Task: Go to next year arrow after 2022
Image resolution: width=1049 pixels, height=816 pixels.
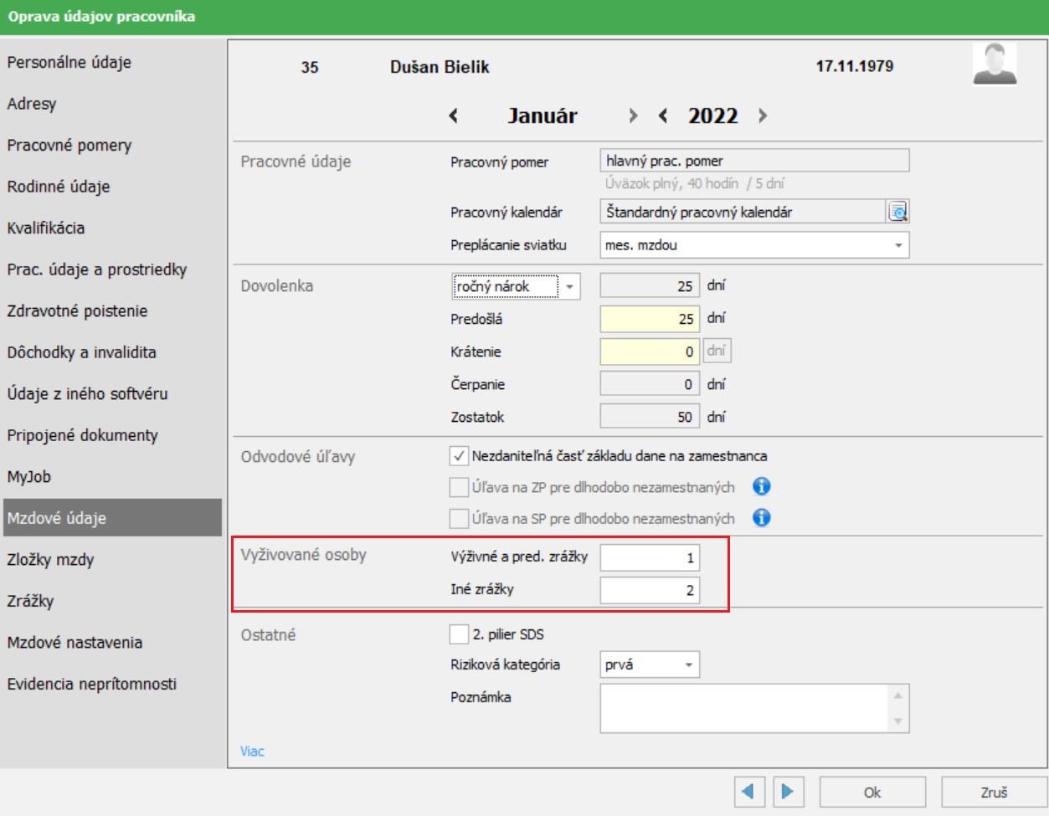Action: pos(762,115)
